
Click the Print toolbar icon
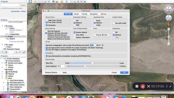(x=75, y=2)
